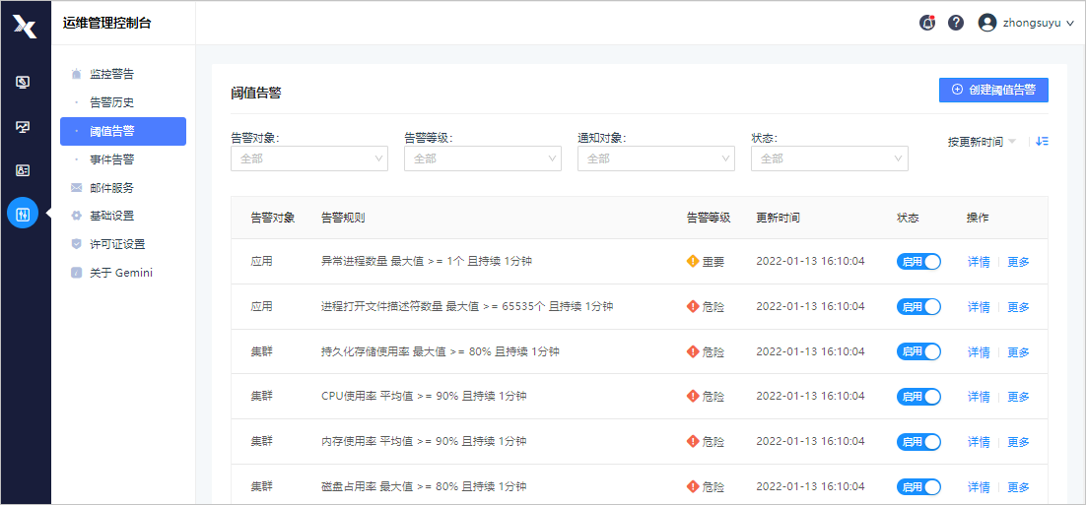The height and width of the screenshot is (505, 1086).
Task: Select the blue settings sliders sidebar icon
Action: tap(23, 214)
